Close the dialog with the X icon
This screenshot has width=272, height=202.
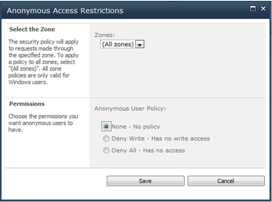pos(263,8)
